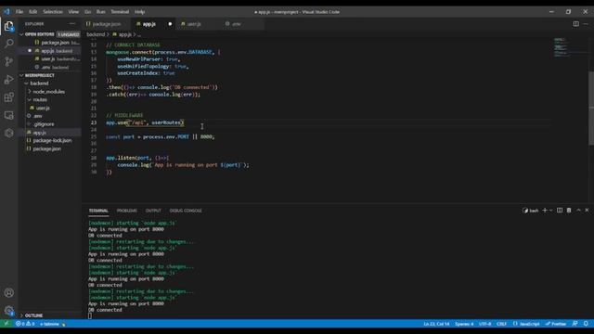Open package.json in backend folder tree

[50, 148]
